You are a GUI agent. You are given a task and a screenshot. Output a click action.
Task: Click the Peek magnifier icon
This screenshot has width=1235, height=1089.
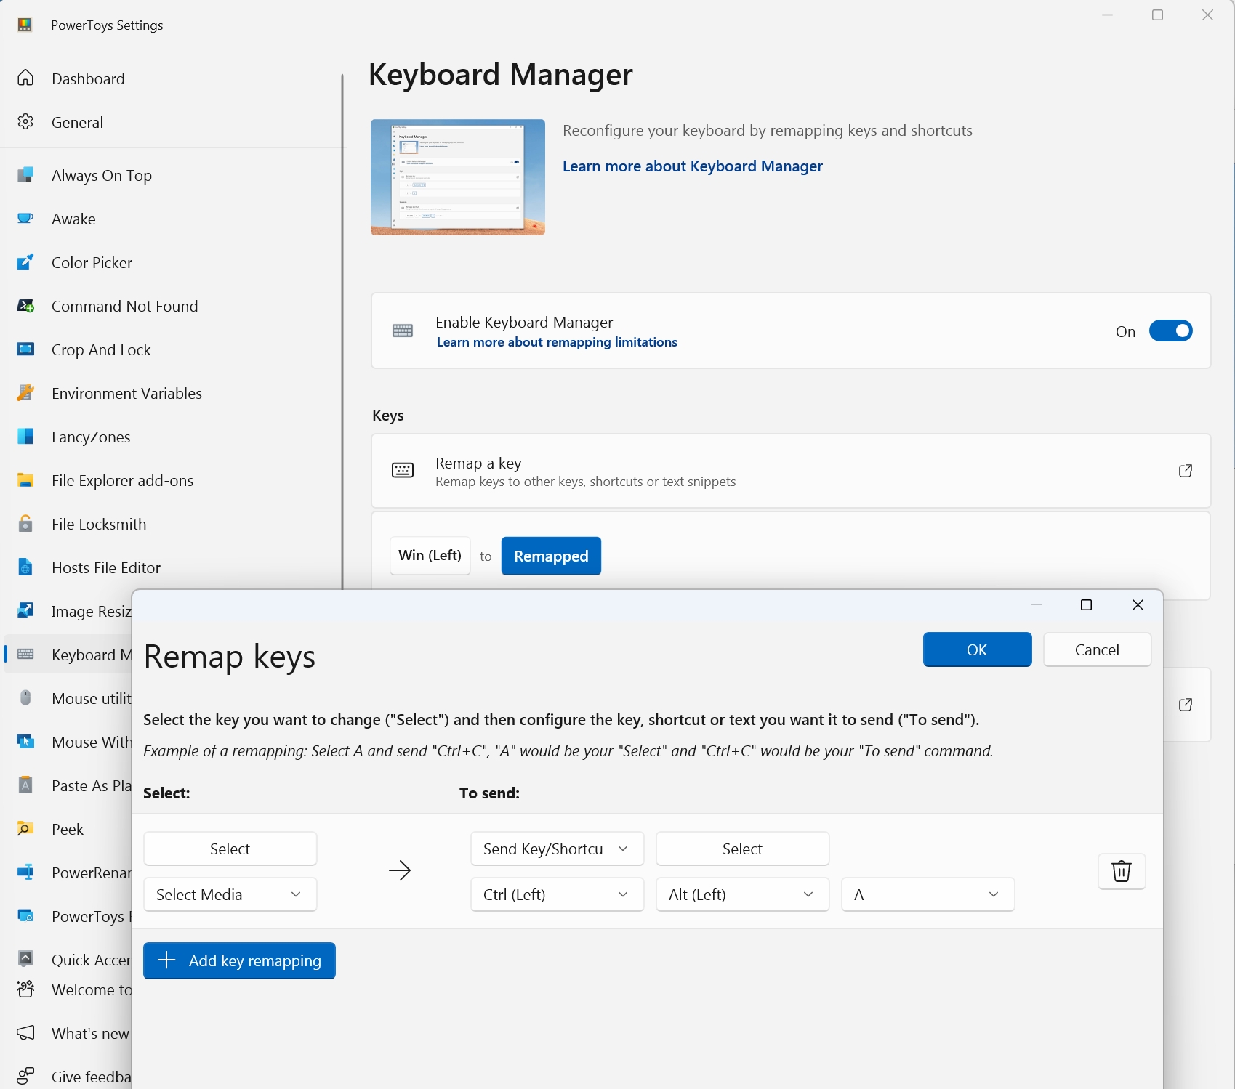click(x=25, y=829)
